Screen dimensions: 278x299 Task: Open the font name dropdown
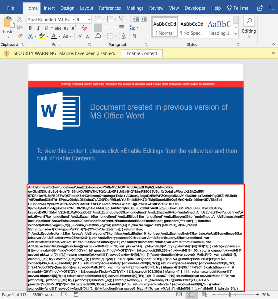[74, 19]
